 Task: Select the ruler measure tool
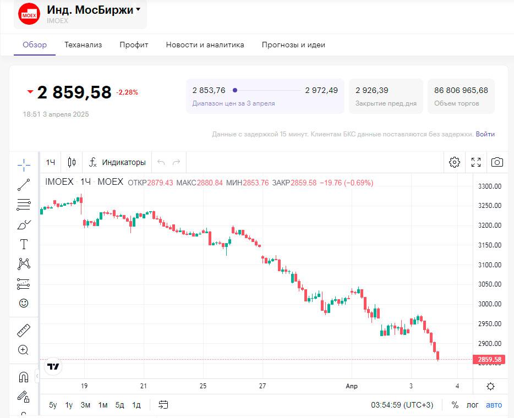24,331
